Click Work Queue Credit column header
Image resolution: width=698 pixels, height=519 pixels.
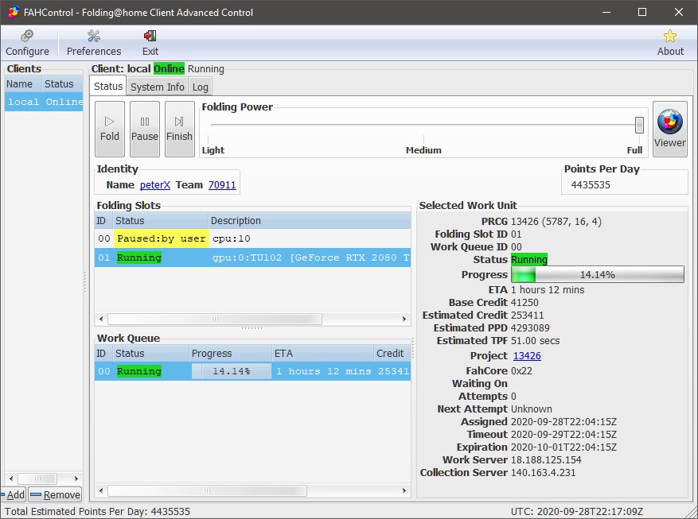pos(392,353)
